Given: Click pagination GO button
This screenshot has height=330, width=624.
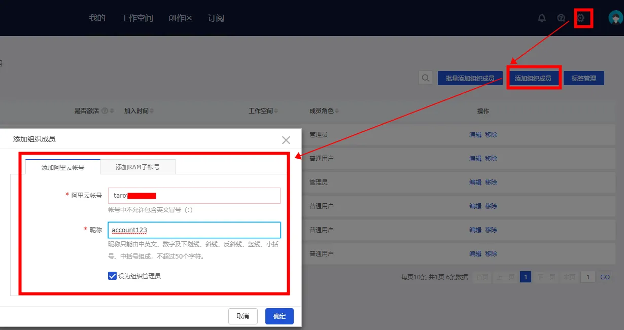Looking at the screenshot, I should click(605, 277).
